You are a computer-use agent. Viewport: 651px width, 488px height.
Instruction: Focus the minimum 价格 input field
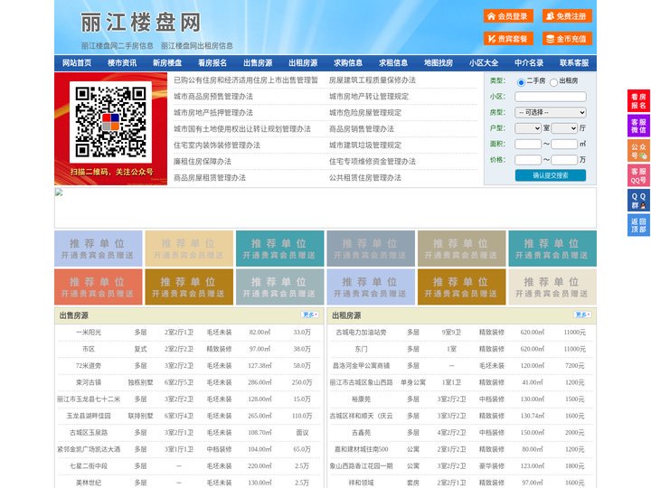(x=528, y=160)
